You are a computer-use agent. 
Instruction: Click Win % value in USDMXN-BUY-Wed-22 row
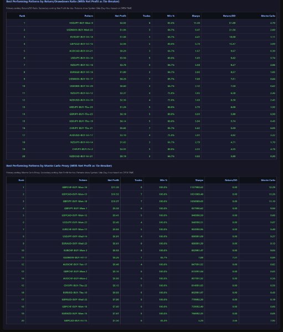(x=171, y=30)
